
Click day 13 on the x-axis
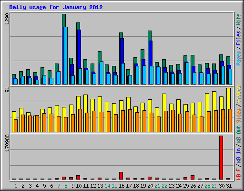(x=100, y=186)
